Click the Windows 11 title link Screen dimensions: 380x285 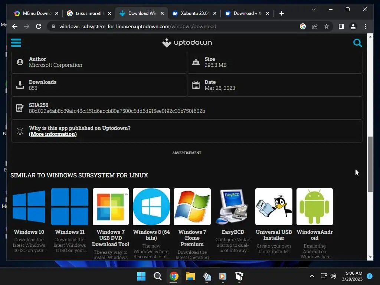coord(70,232)
